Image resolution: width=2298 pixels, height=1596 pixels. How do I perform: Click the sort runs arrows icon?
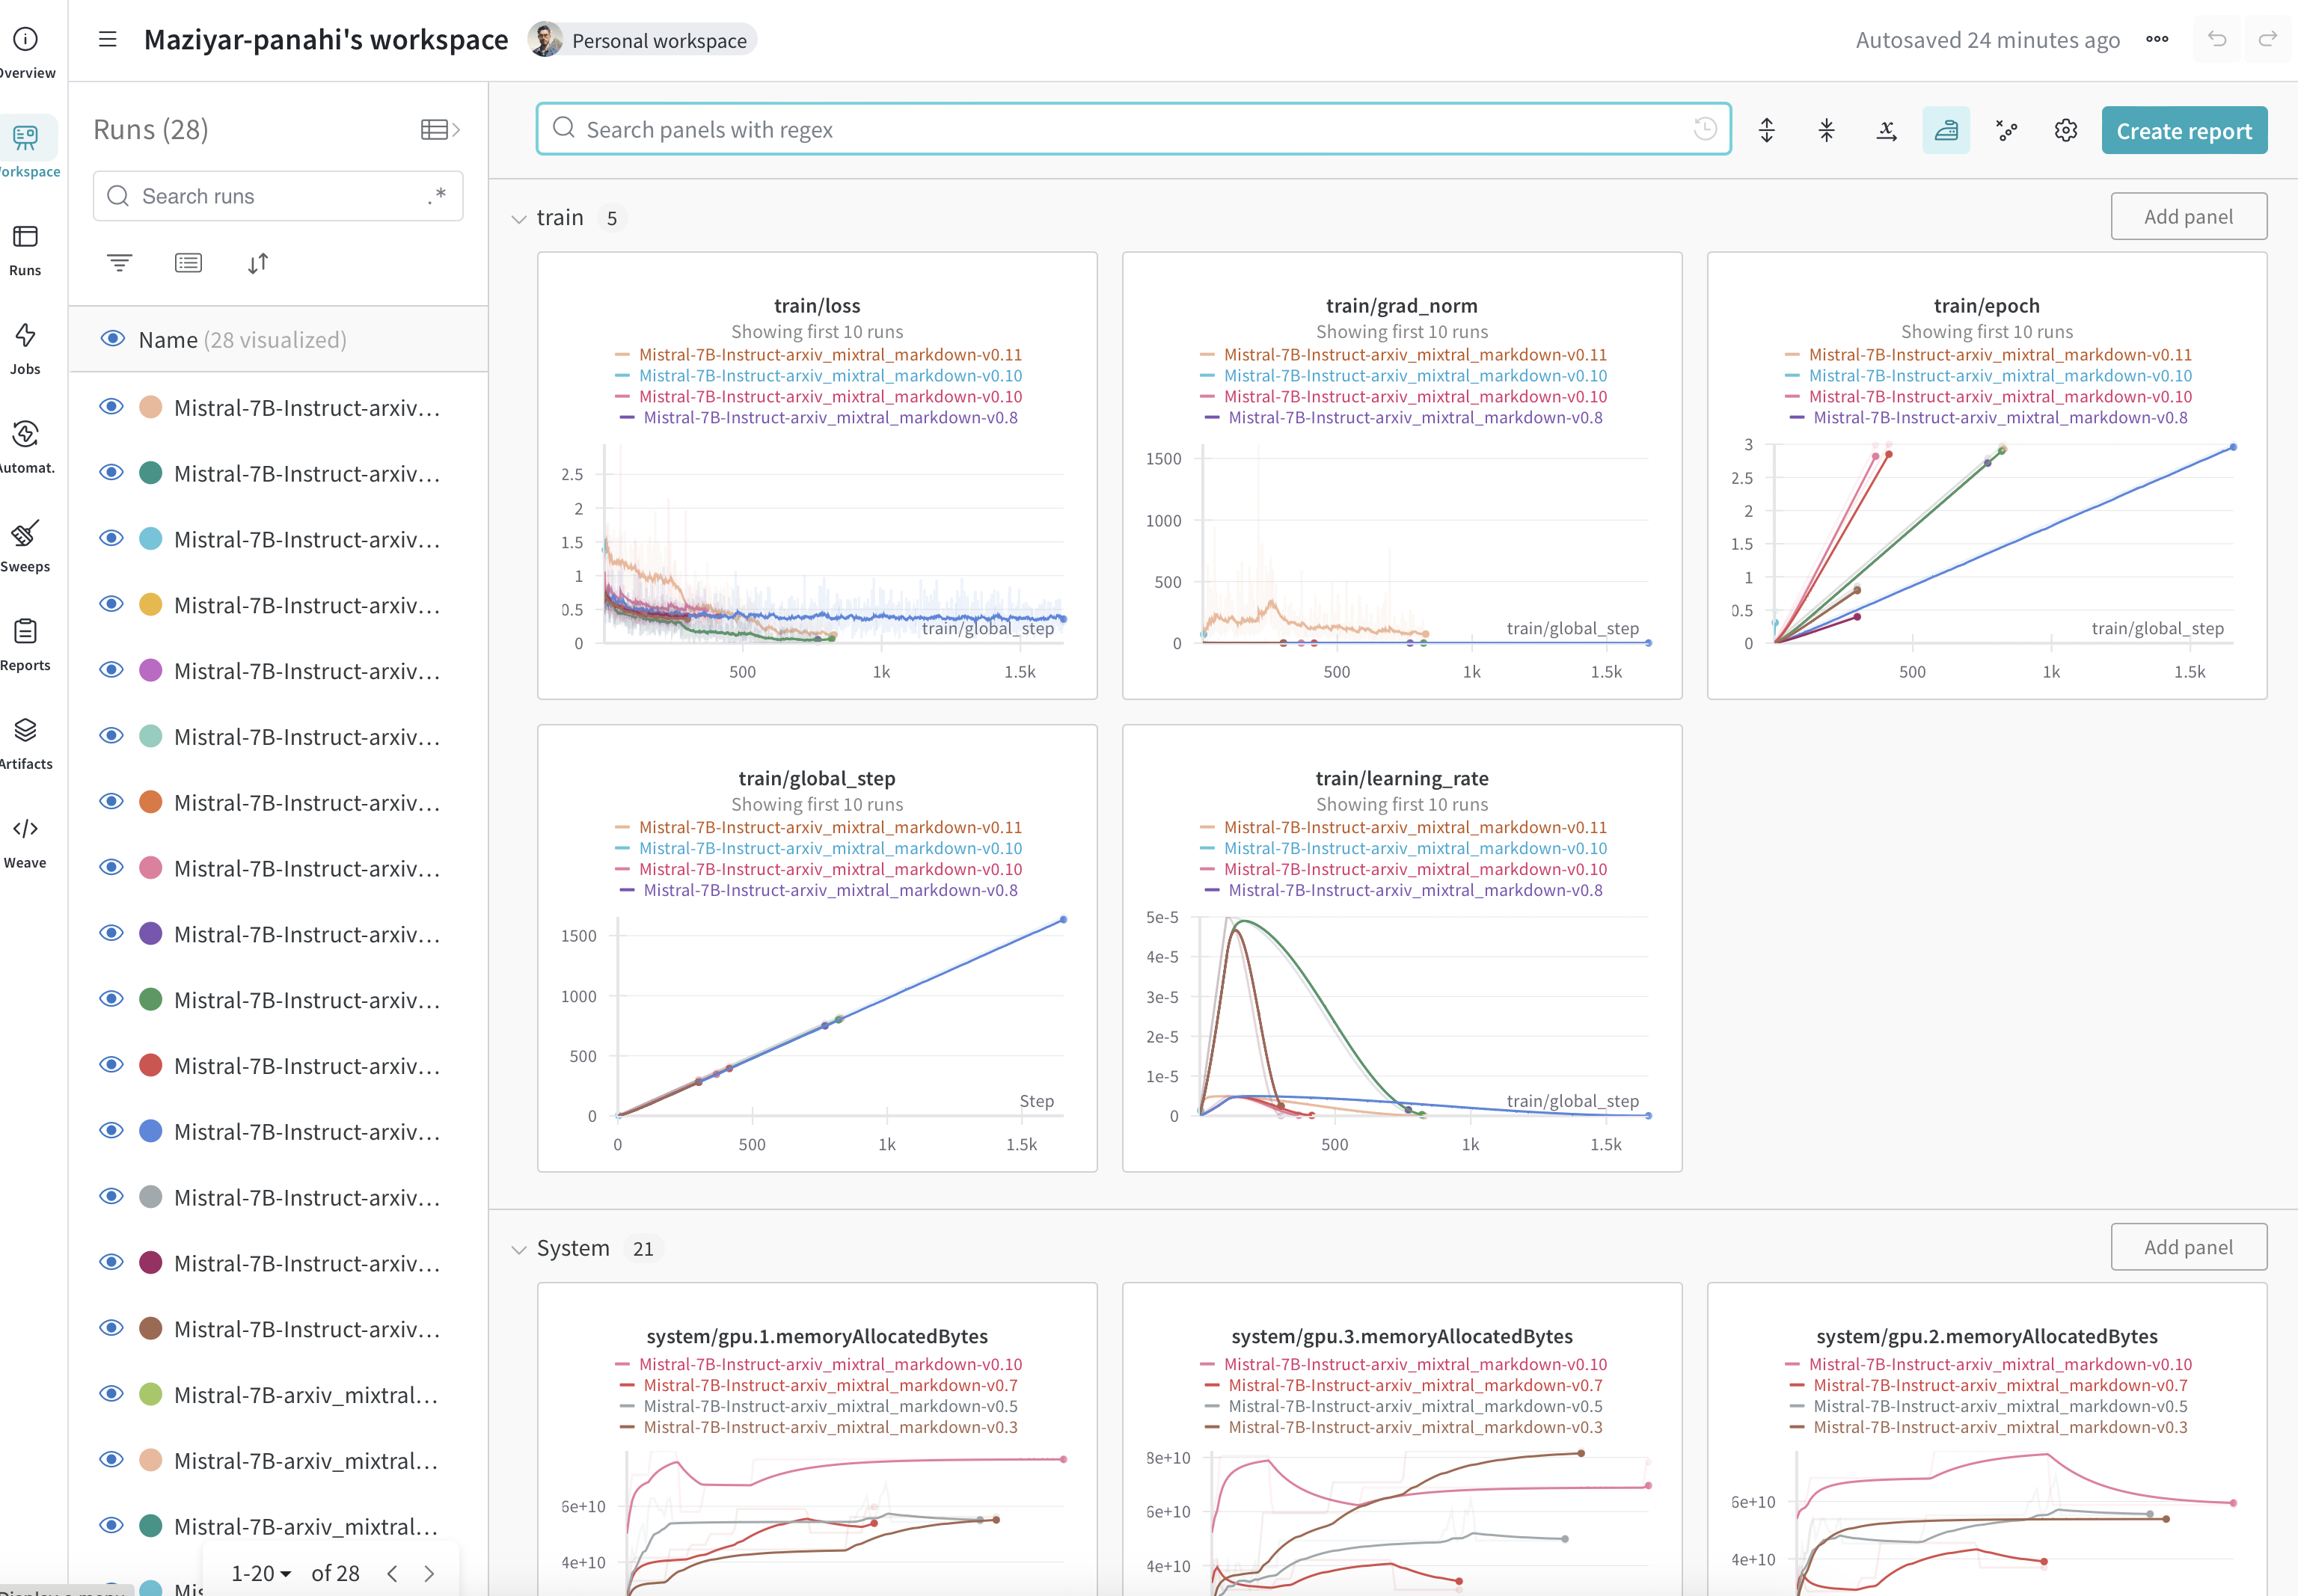point(258,263)
